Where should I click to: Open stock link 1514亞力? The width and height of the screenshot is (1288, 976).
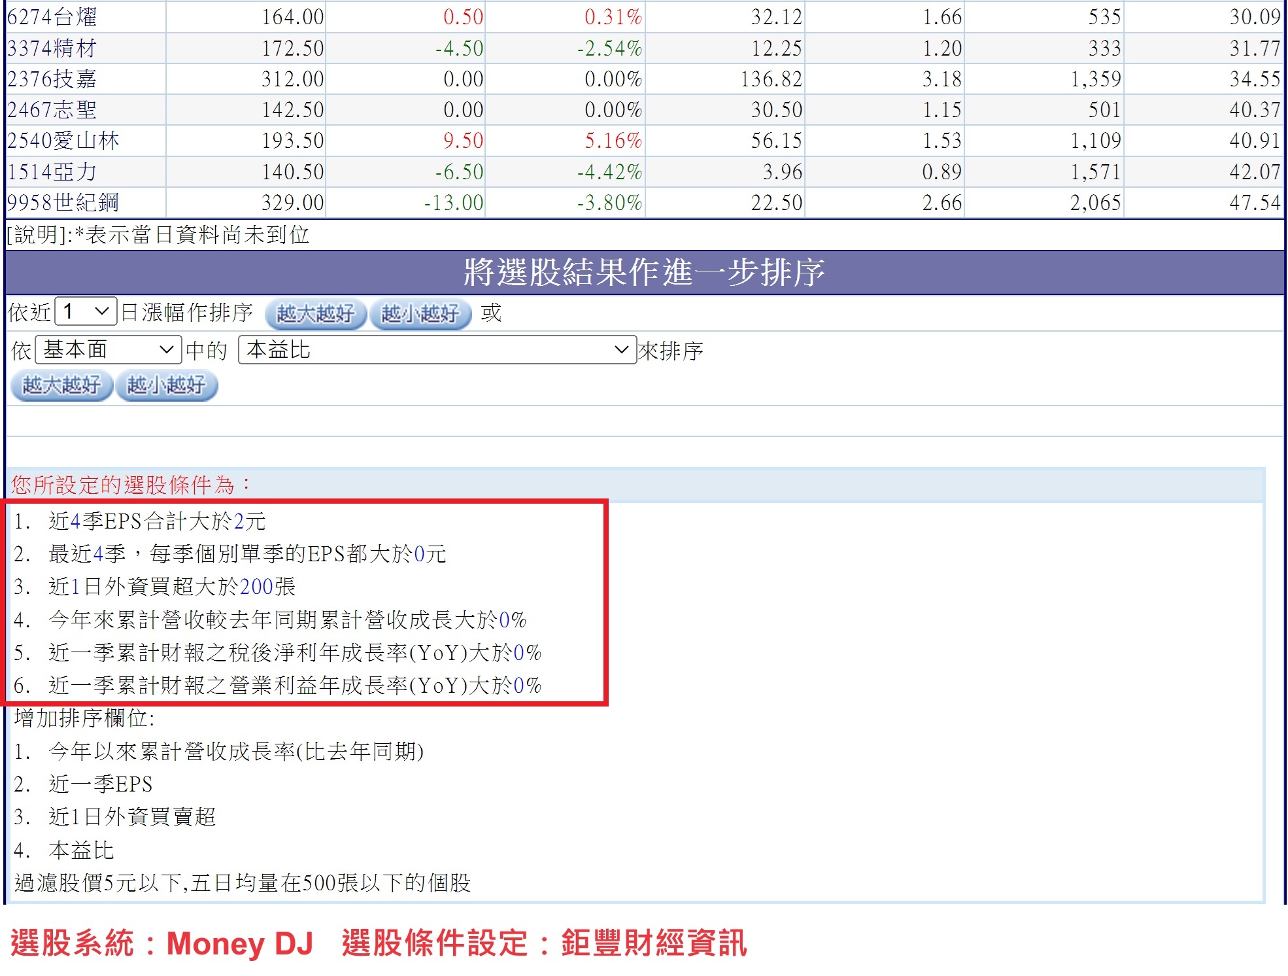(x=52, y=172)
